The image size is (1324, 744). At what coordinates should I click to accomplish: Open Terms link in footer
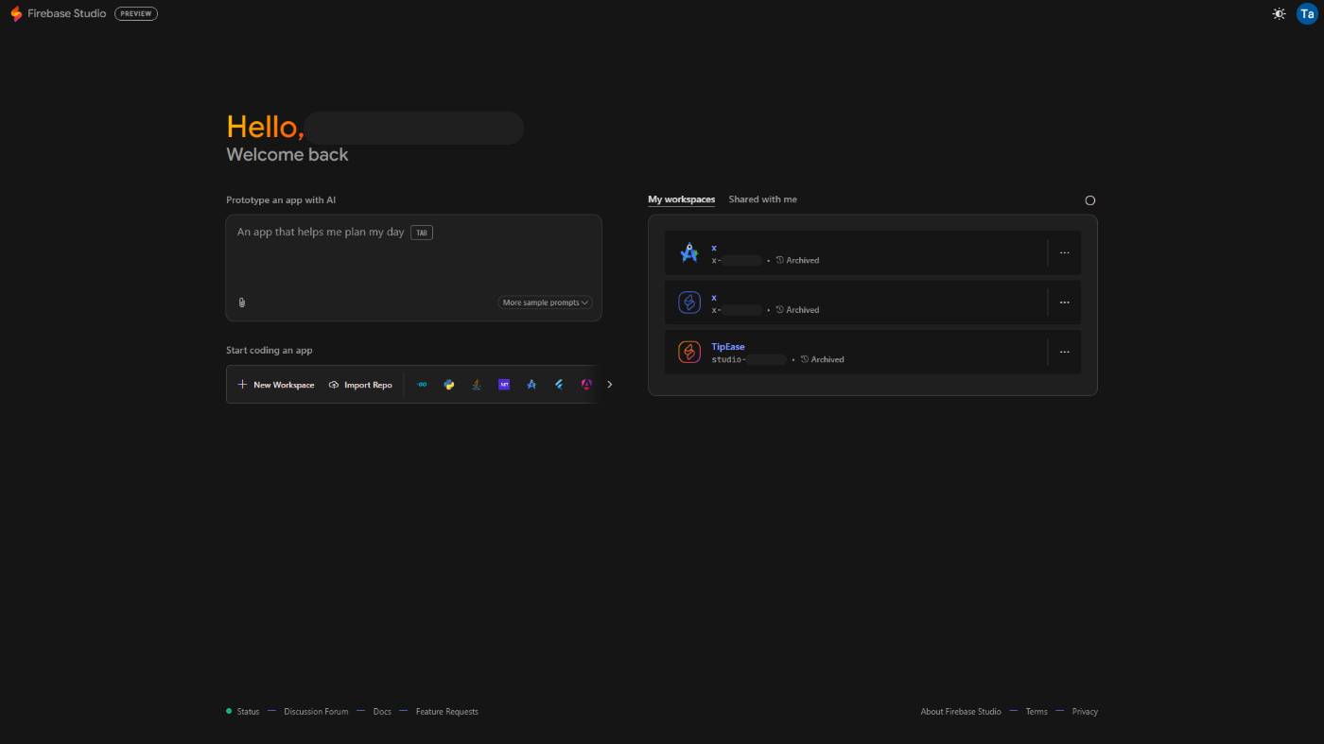[1037, 712]
